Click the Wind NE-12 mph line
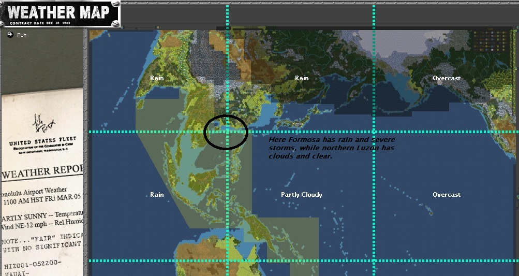Viewport: 519px width, 276px height. click(42, 224)
